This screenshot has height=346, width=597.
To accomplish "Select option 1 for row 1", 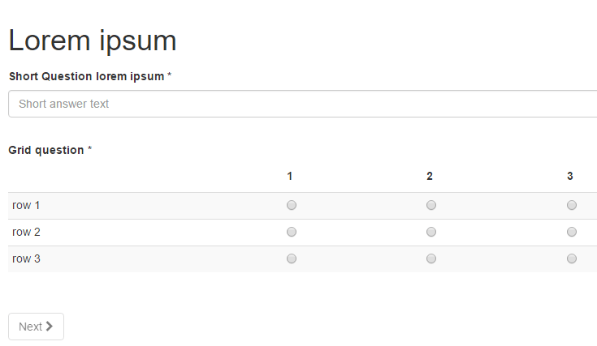I will pyautogui.click(x=292, y=205).
